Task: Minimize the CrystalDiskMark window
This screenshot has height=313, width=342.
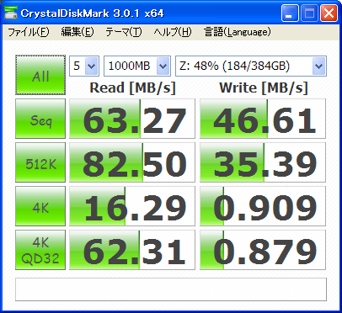Action: coord(290,13)
